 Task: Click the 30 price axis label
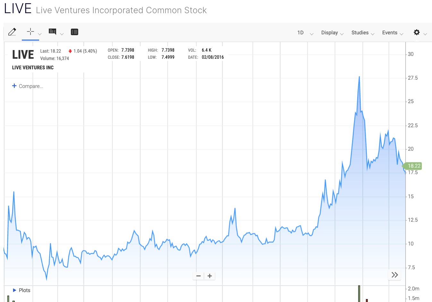coord(411,54)
